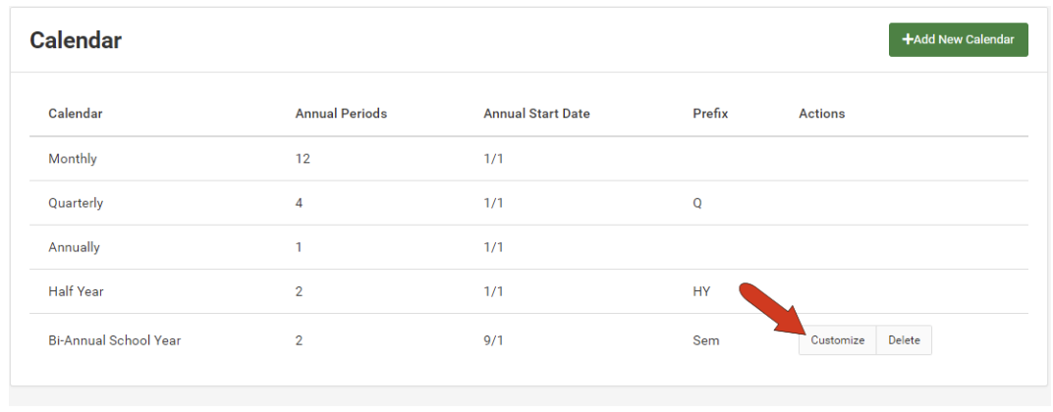1053x412 pixels.
Task: Click the Prefix column header
Action: (x=710, y=114)
